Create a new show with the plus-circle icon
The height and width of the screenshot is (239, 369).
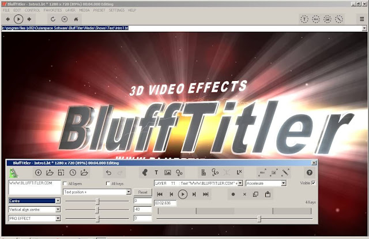38,173
